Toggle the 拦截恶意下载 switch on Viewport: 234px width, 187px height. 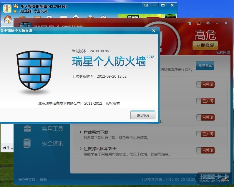(x=205, y=134)
